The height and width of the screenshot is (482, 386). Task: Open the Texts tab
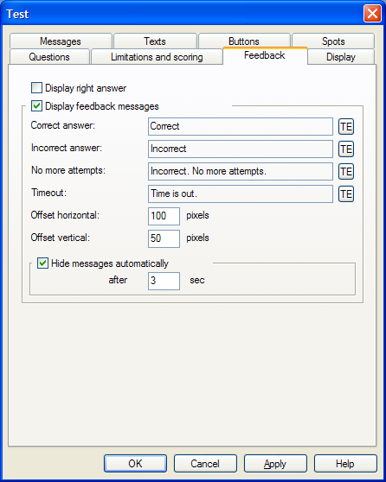pos(155,41)
